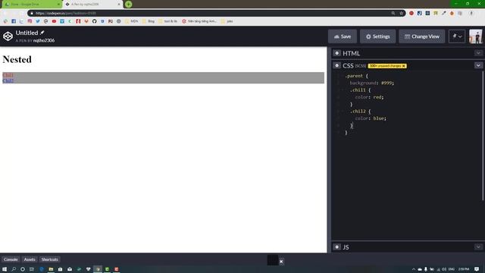Open author nqtho2306 profile link
485x273 pixels.
pos(44,40)
